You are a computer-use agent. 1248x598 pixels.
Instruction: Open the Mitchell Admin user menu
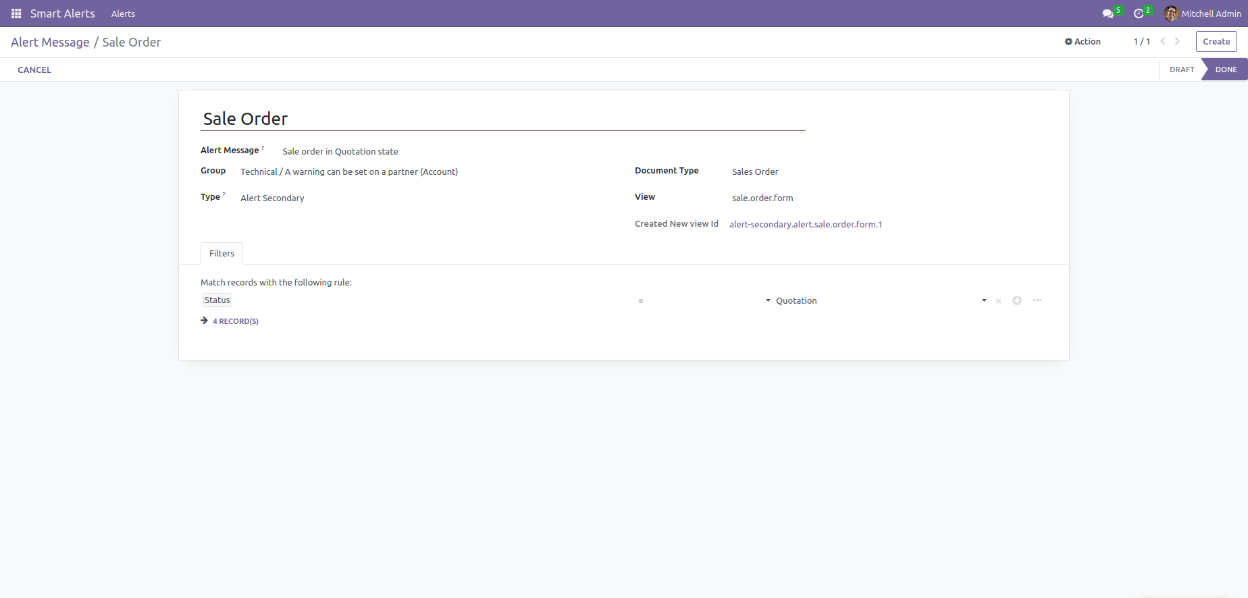tap(1203, 13)
